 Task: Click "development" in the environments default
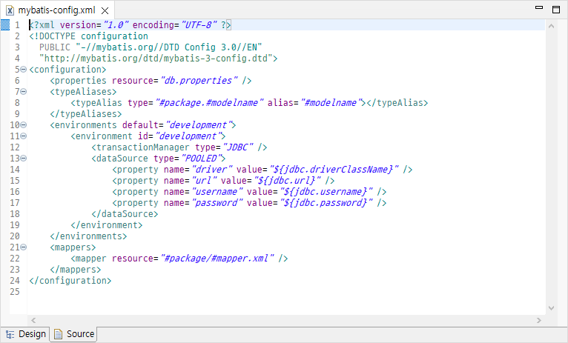pyautogui.click(x=198, y=124)
